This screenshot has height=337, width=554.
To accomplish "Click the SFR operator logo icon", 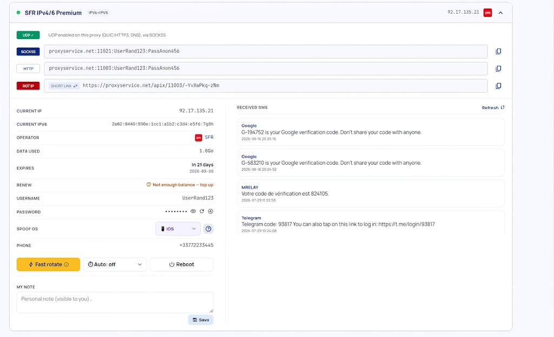I will (x=199, y=138).
